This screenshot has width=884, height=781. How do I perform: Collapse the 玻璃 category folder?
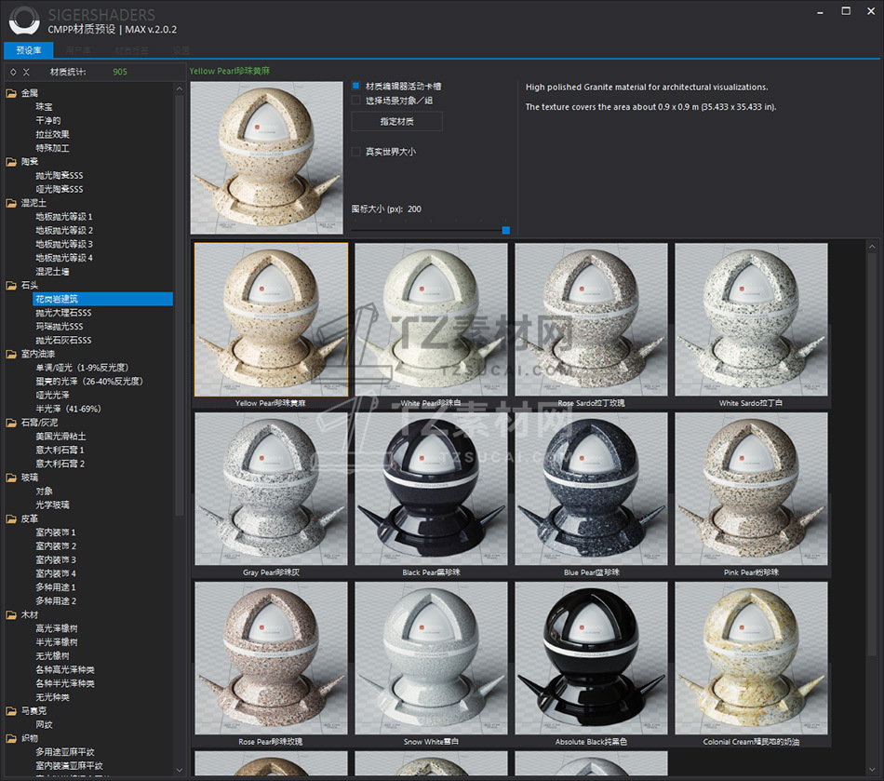click(11, 478)
